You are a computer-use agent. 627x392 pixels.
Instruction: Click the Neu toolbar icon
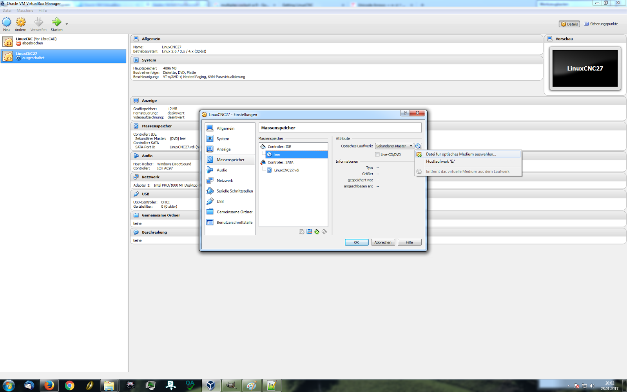[7, 22]
